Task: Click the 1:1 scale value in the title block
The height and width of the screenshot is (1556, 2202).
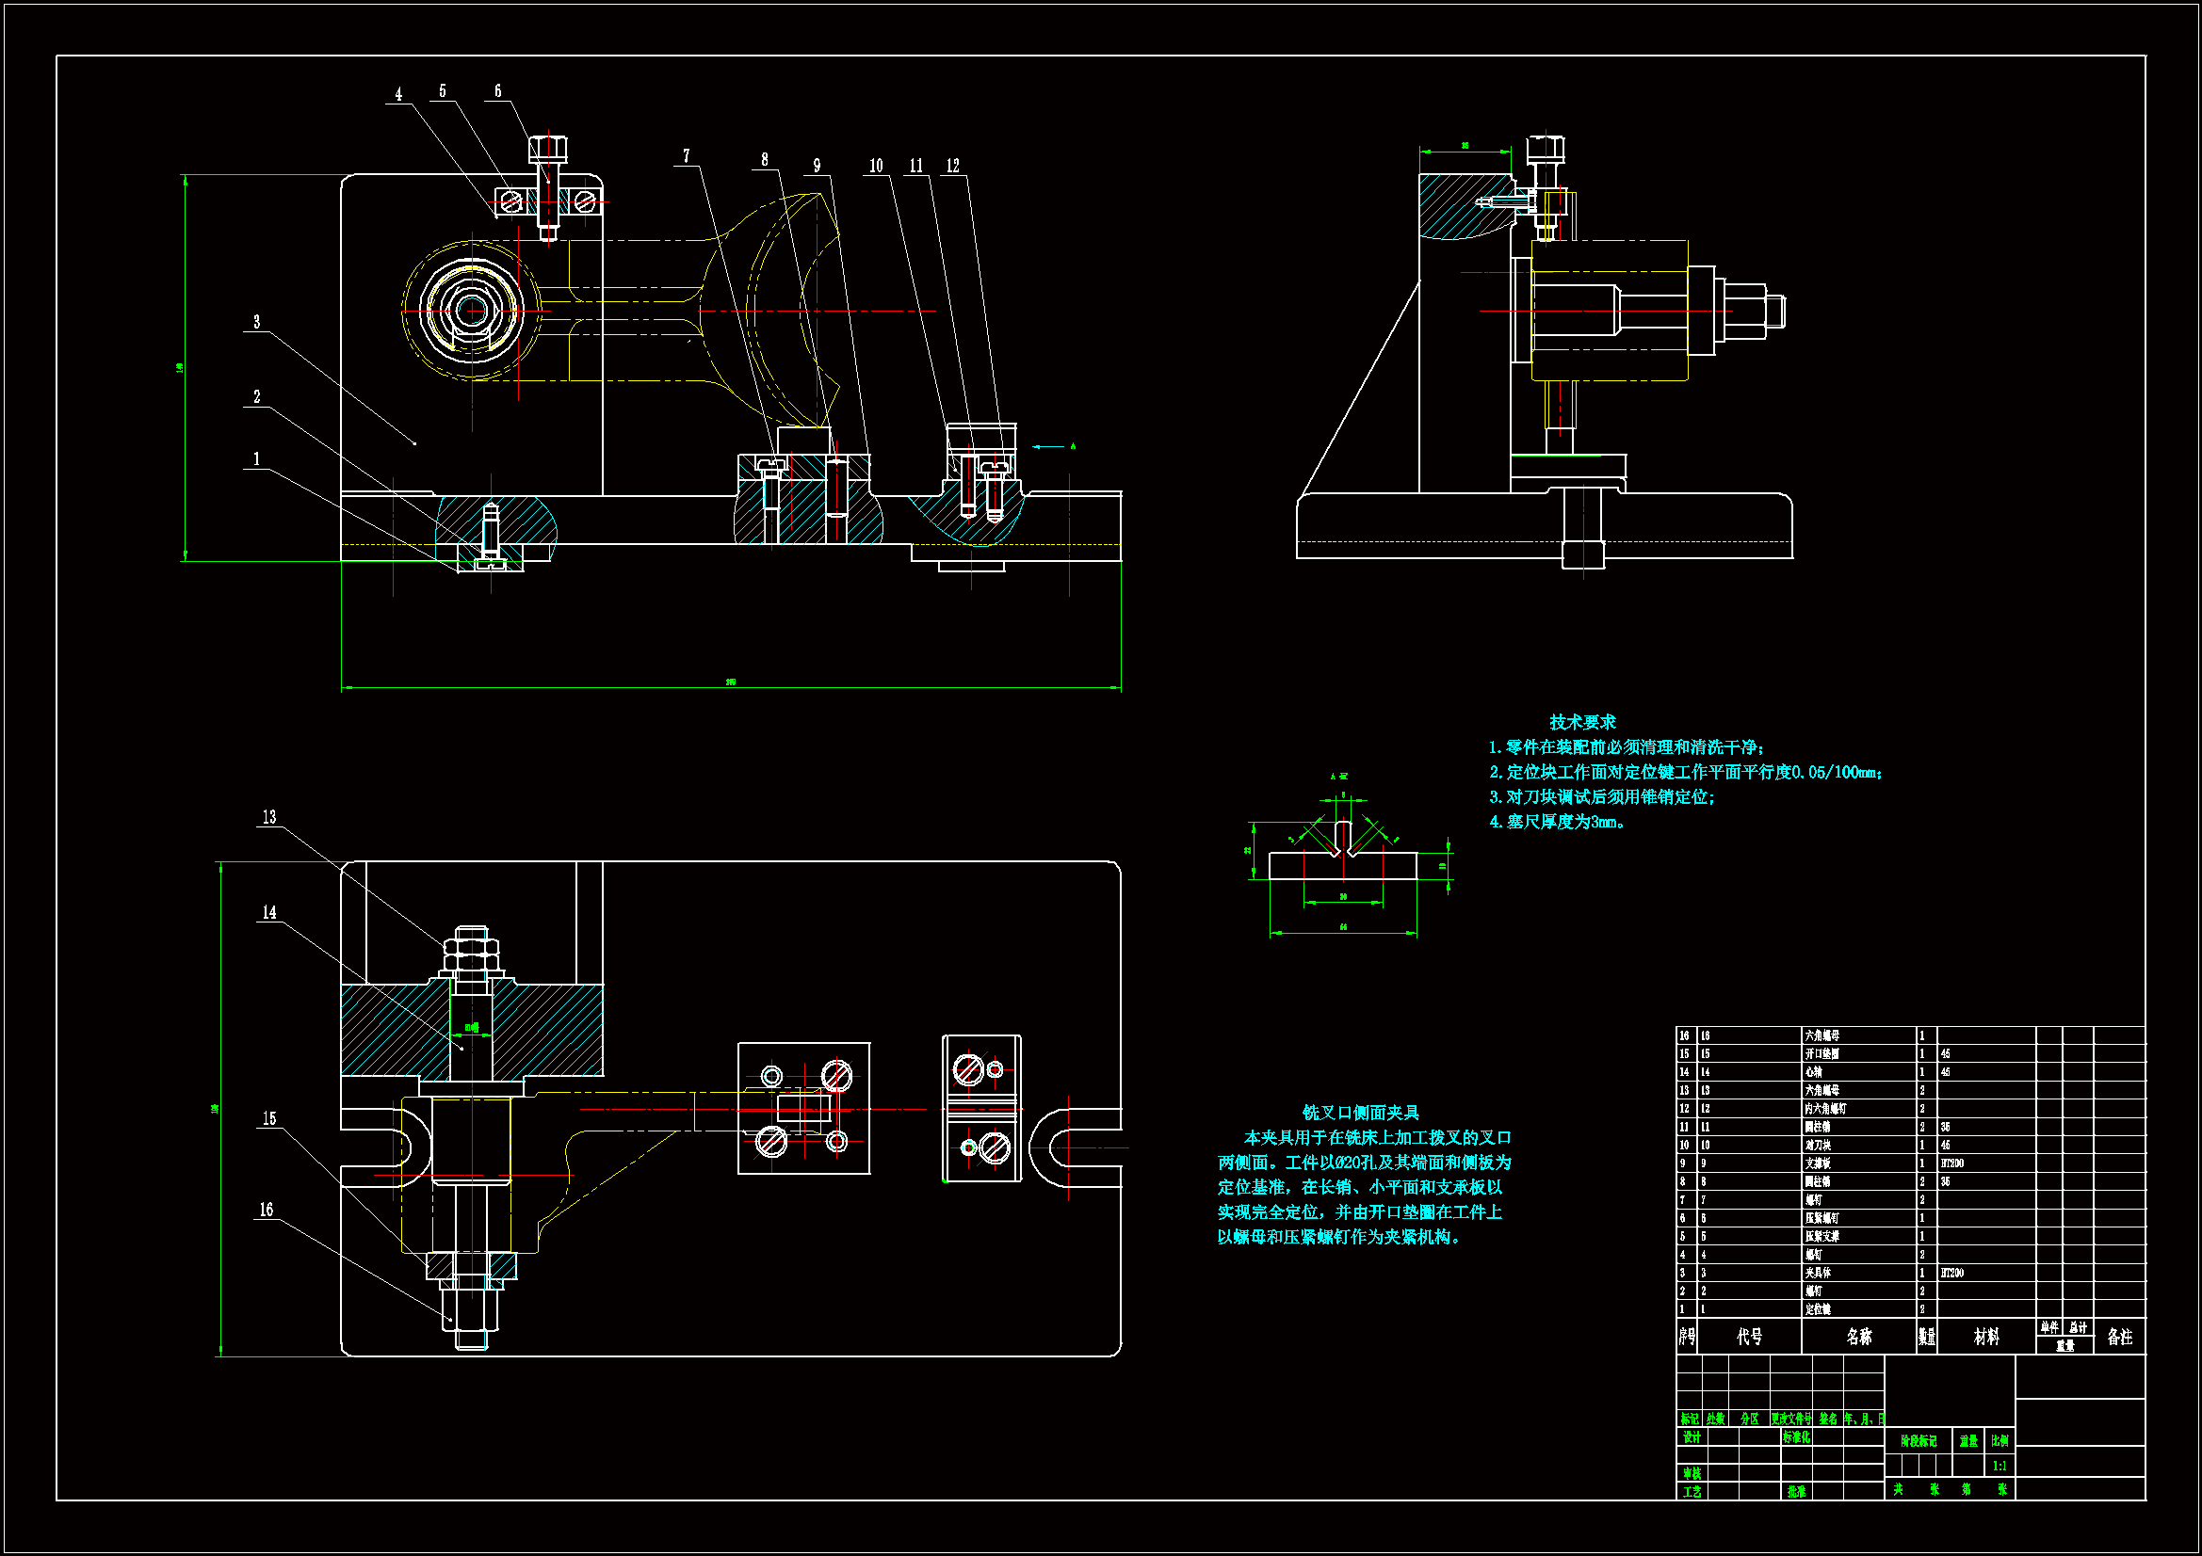Action: (1999, 1466)
